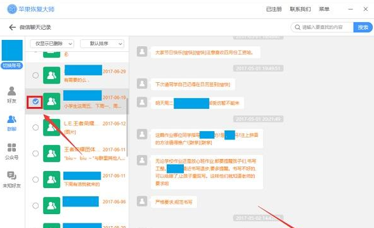The width and height of the screenshot is (374, 228).
Task: Open the 未知好友 unknown friends section
Action: (x=11, y=180)
